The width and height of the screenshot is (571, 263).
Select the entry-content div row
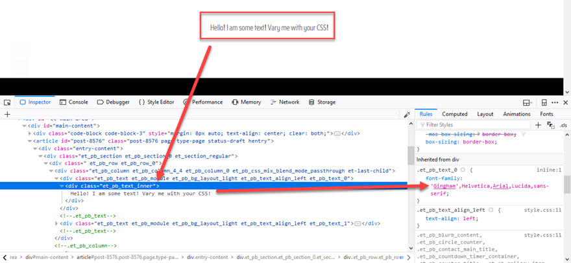click(80, 148)
